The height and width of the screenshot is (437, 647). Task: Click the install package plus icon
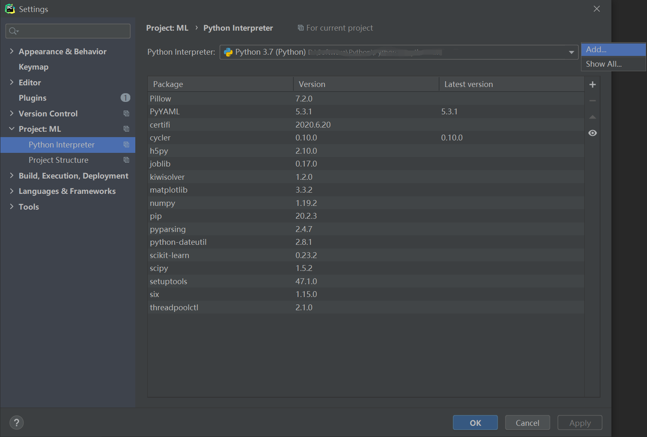point(593,85)
